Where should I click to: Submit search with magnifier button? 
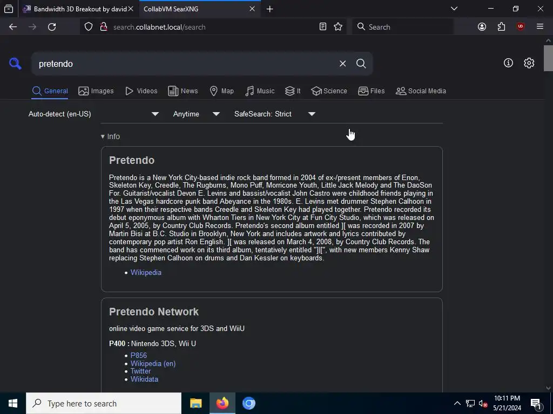point(361,64)
